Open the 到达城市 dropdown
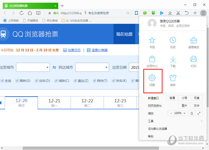The height and width of the screenshot is (150, 209). coord(92,67)
